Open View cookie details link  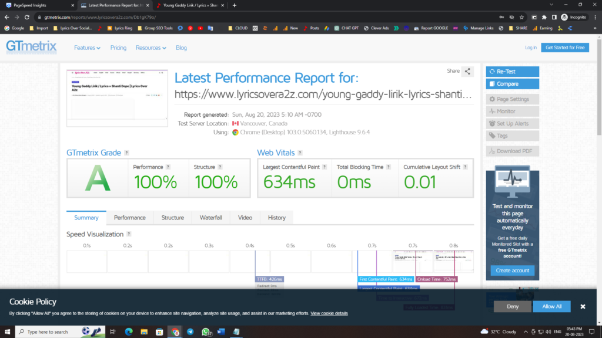tap(329, 313)
